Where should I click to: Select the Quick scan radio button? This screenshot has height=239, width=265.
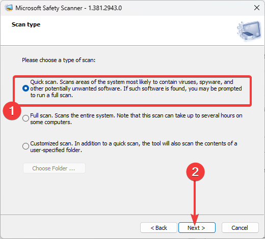pyautogui.click(x=25, y=88)
